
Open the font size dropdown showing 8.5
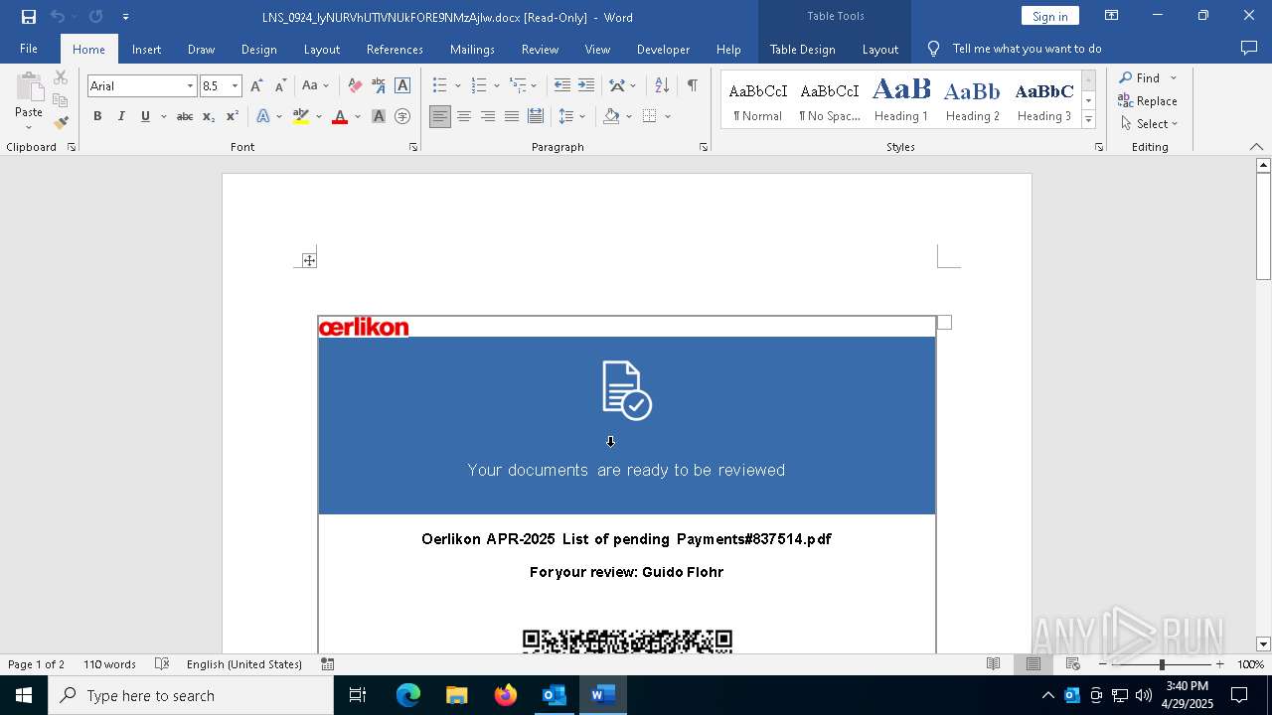(x=236, y=86)
